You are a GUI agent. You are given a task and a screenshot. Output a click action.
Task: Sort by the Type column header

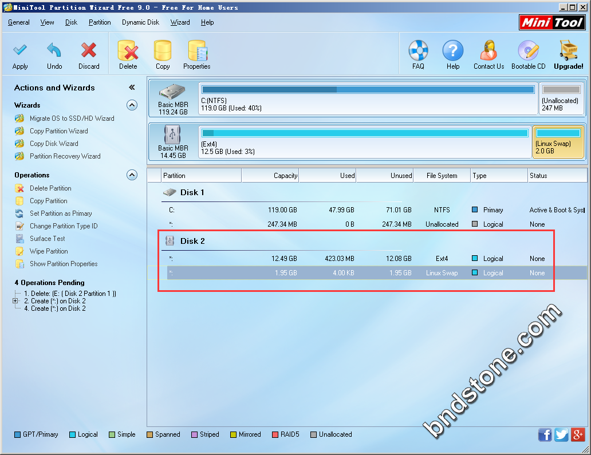499,176
